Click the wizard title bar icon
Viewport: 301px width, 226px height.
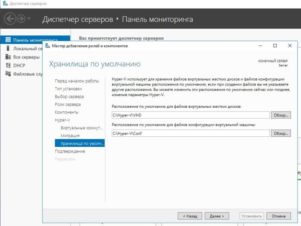48,46
